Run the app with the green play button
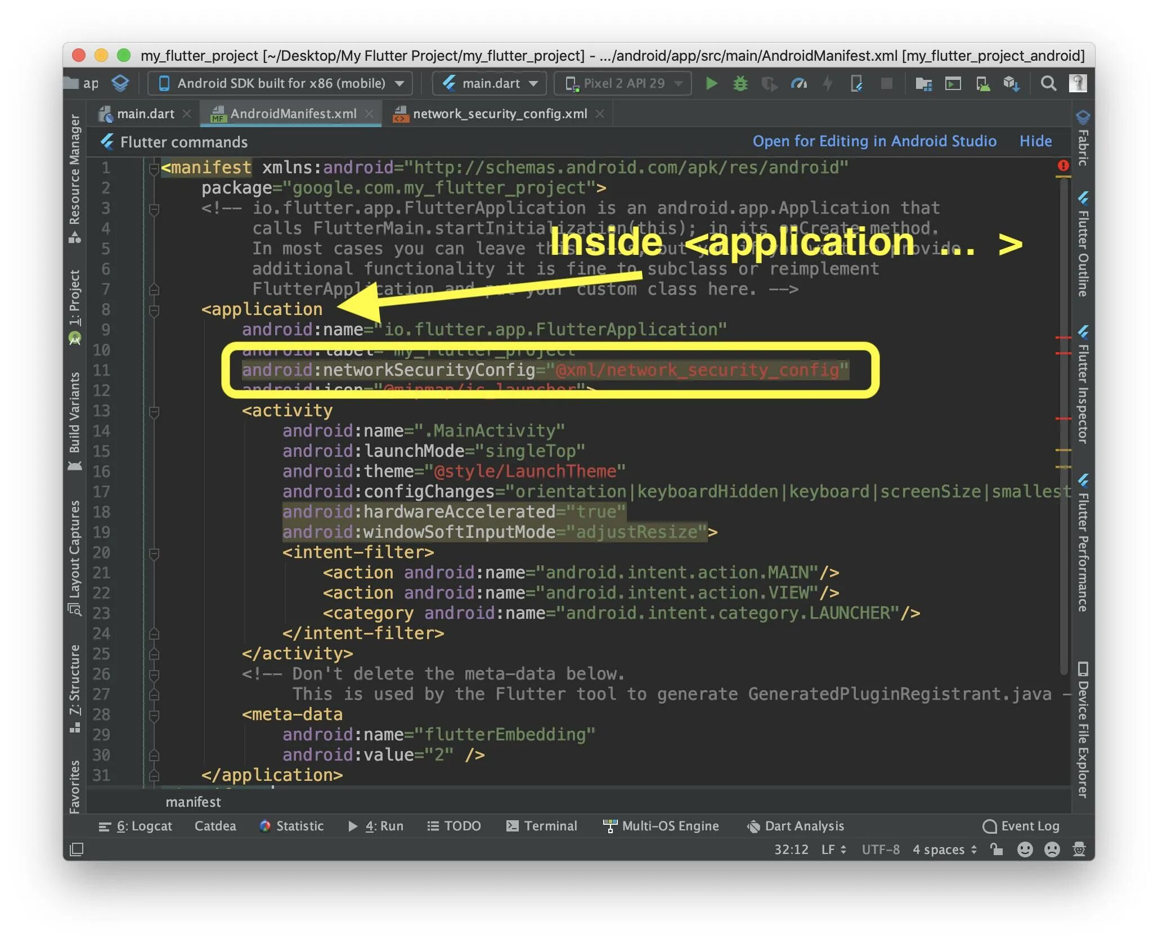The image size is (1158, 944). tap(712, 84)
